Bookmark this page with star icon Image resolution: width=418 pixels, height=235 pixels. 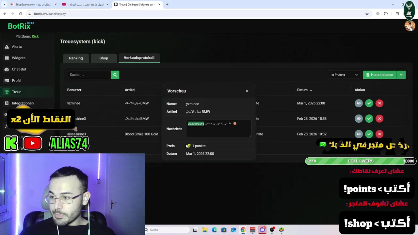pyautogui.click(x=367, y=14)
